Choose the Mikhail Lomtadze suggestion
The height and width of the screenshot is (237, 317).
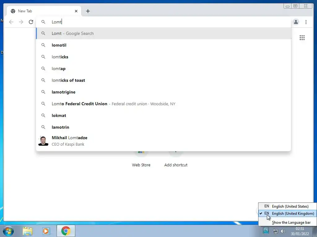tap(163, 141)
